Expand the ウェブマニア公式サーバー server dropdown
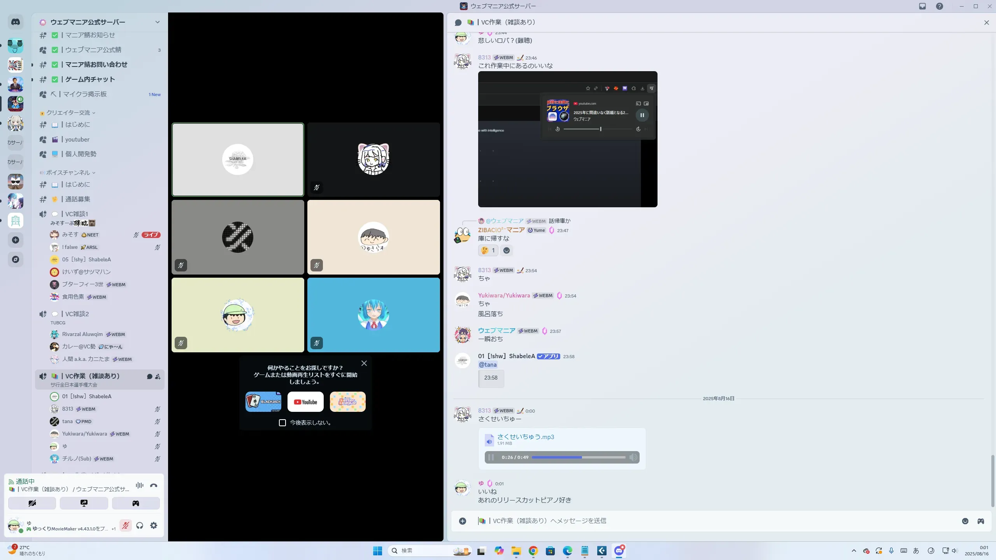996x560 pixels. coord(157,22)
